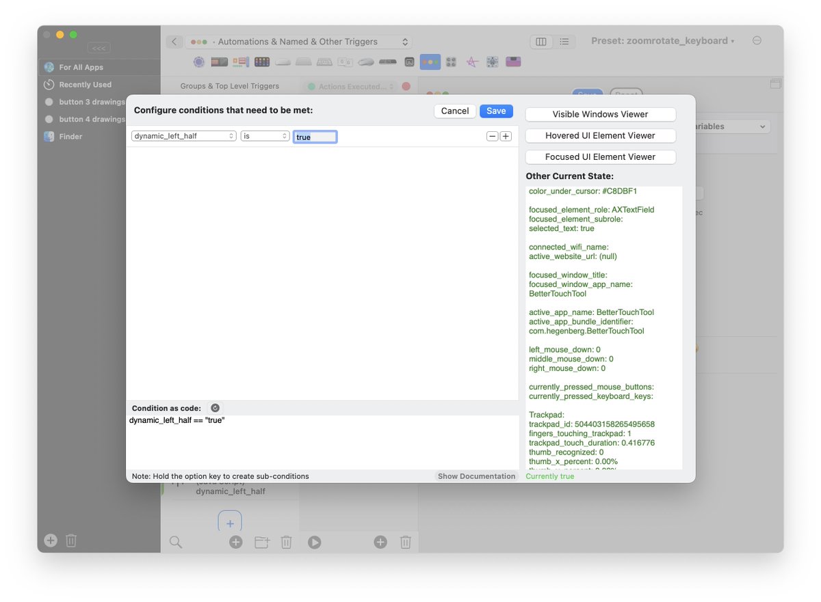
Task: Open the dynamic_left_half variable dropdown
Action: pos(184,136)
